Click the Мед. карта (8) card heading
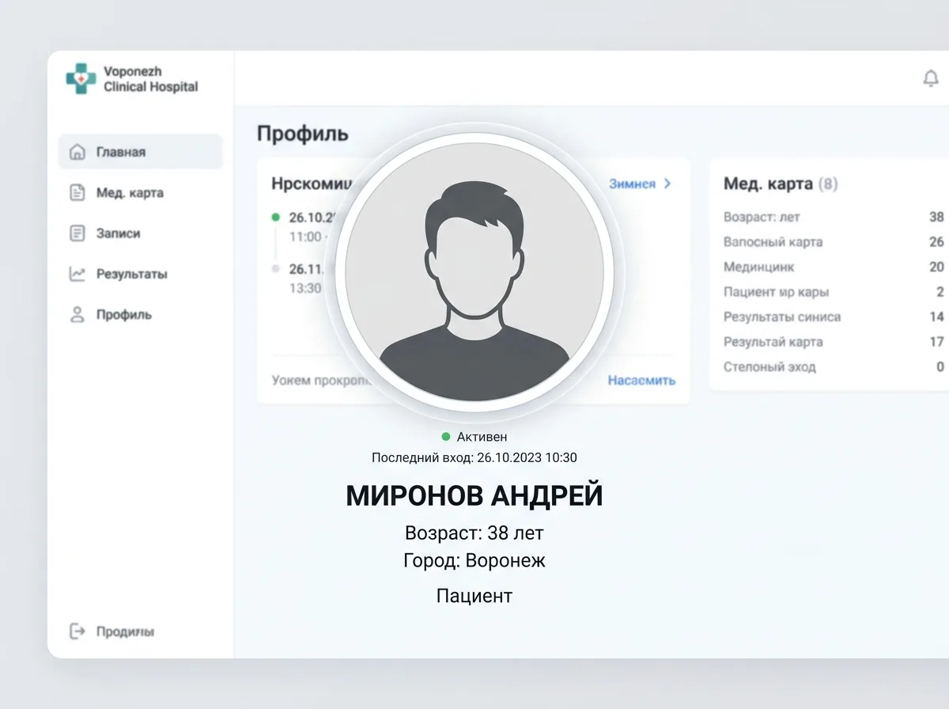The height and width of the screenshot is (709, 949). 781,184
